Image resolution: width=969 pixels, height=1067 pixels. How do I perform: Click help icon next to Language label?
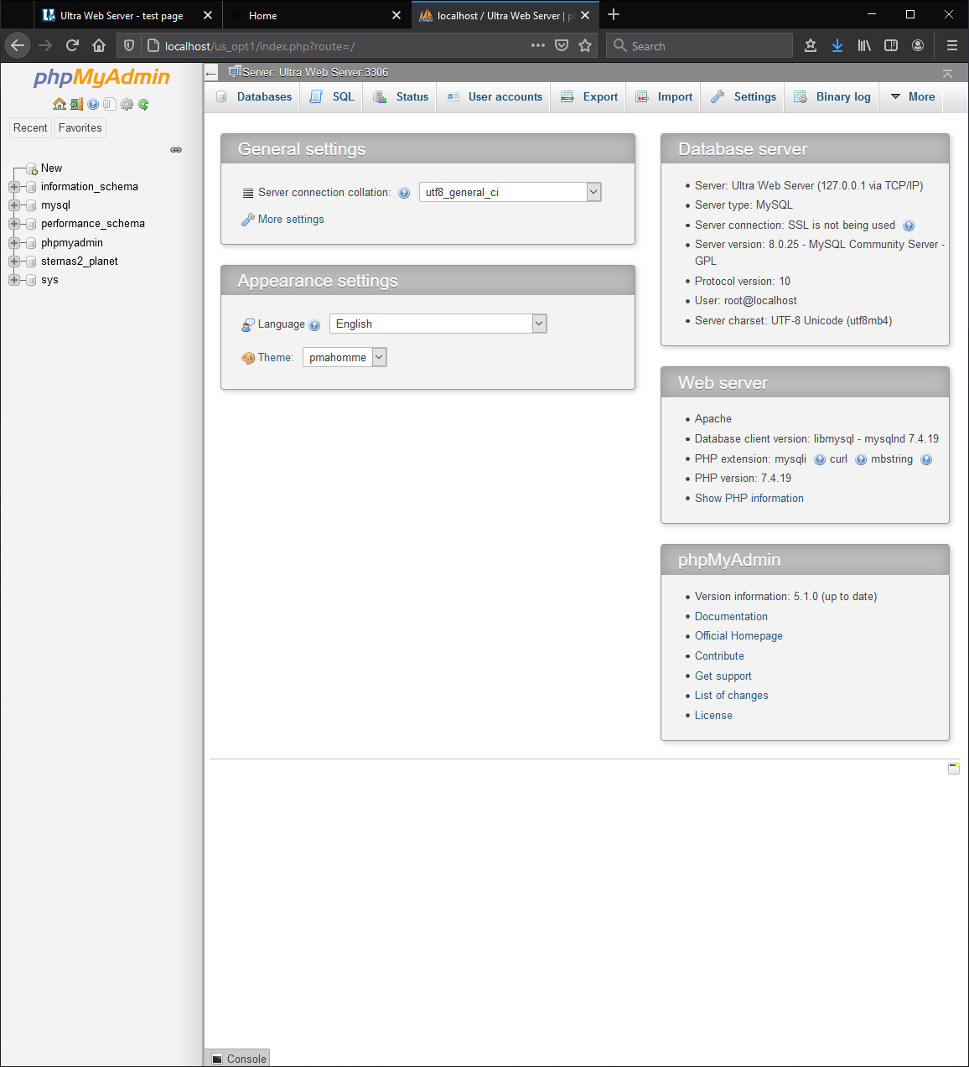[314, 325]
